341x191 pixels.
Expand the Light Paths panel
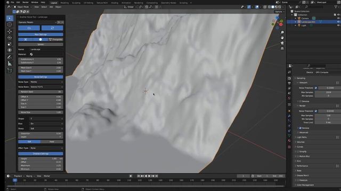point(302,137)
